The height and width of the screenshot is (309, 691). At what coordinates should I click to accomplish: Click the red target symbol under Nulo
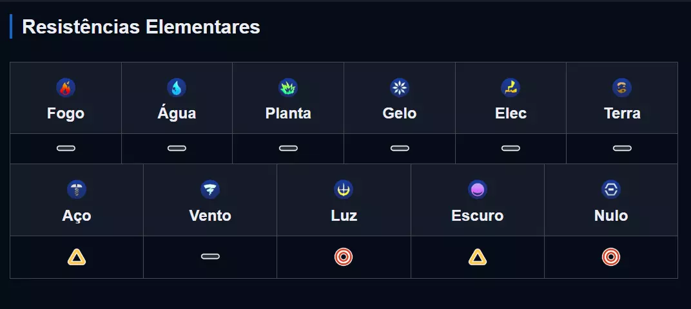(611, 257)
